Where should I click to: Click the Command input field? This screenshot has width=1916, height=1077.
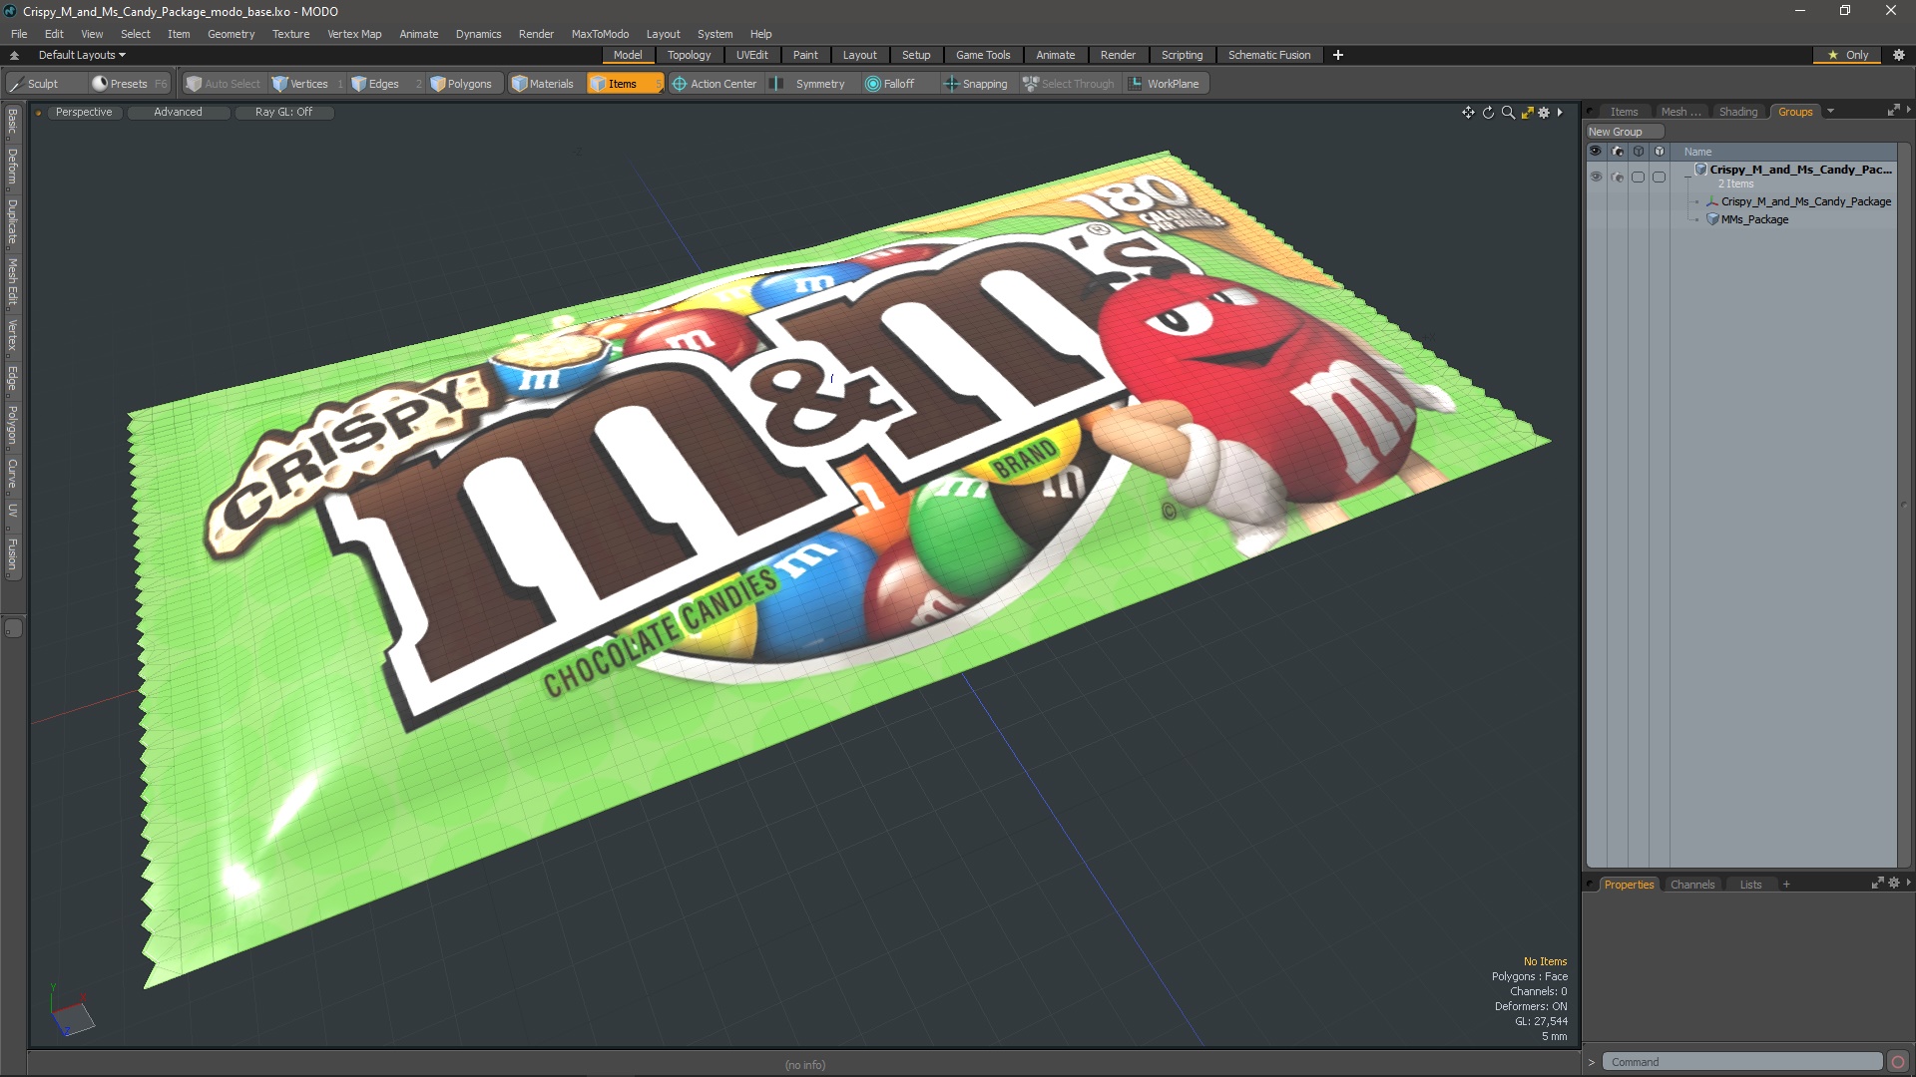[x=1741, y=1062]
